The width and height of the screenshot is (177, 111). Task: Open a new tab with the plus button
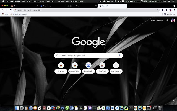(130, 6)
